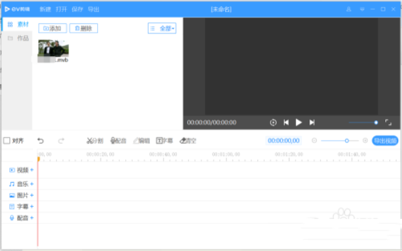Click the loop playback icon
This screenshot has height=251, width=402.
coord(273,123)
